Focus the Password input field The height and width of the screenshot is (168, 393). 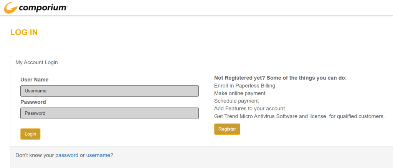[109, 113]
